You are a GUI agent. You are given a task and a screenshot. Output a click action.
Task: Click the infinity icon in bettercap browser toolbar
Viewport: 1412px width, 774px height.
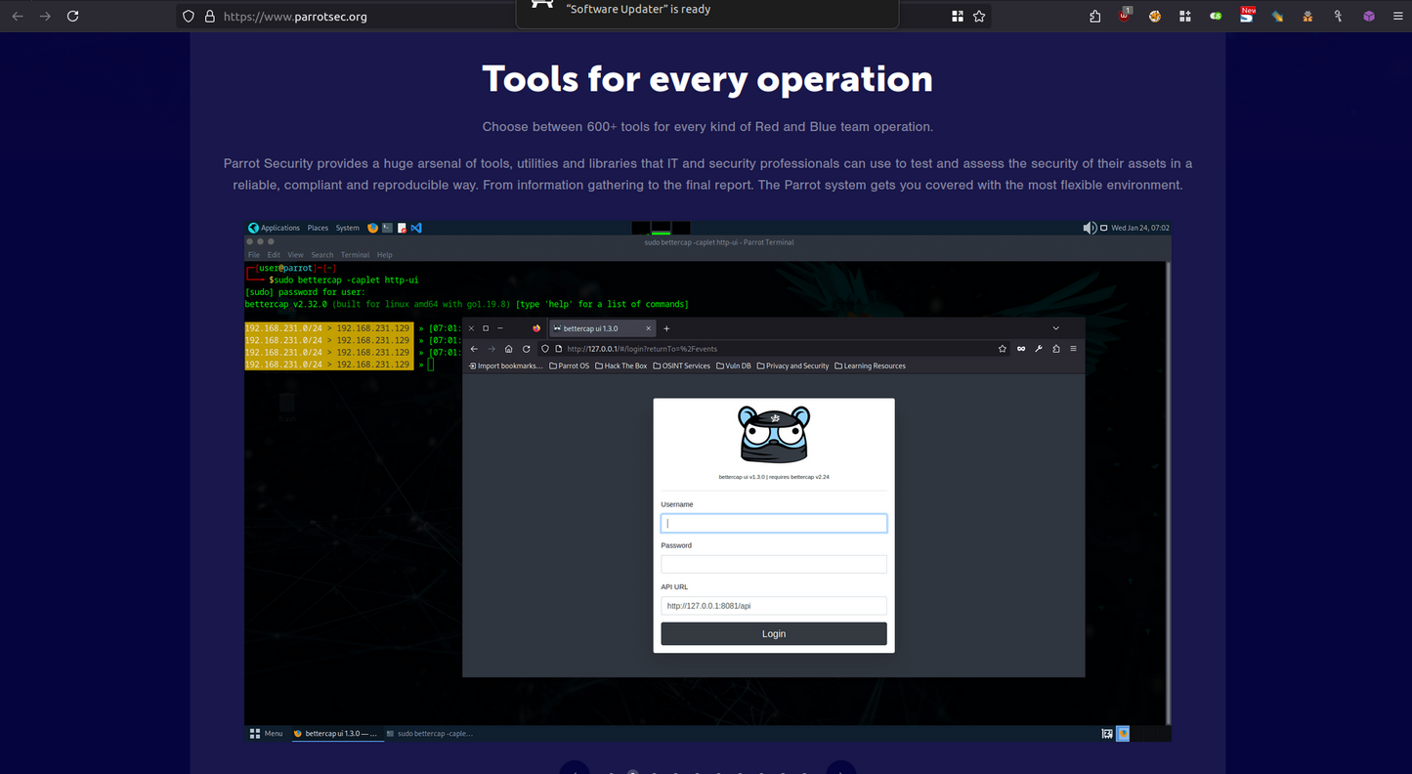tap(1021, 349)
